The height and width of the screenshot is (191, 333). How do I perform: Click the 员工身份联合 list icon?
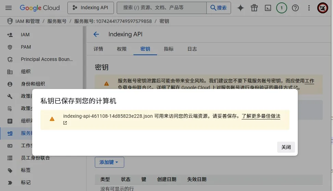click(x=10, y=158)
